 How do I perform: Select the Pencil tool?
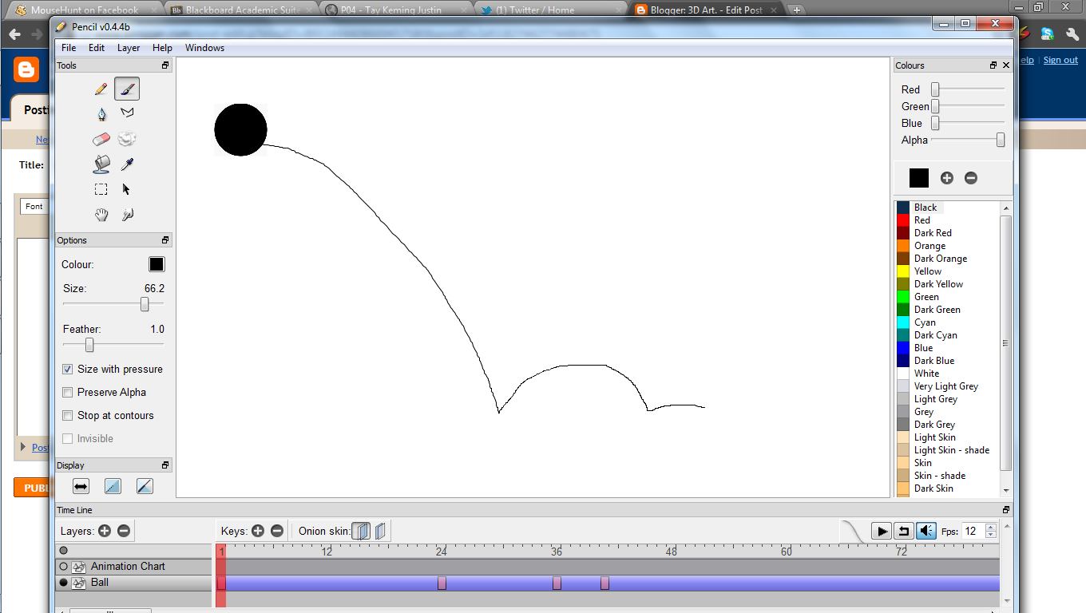(x=101, y=88)
